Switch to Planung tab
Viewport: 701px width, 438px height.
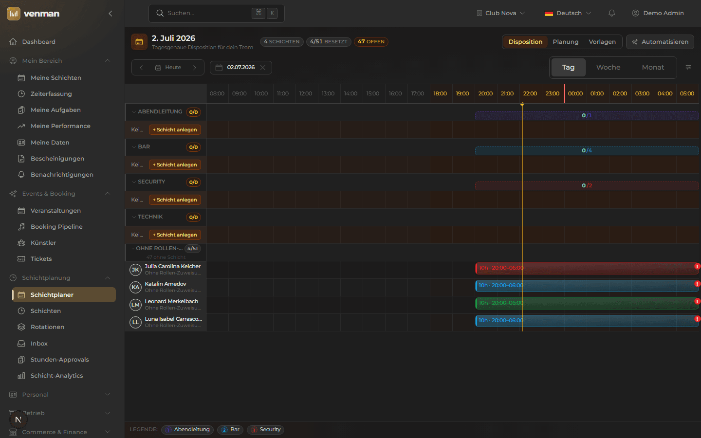tap(566, 42)
